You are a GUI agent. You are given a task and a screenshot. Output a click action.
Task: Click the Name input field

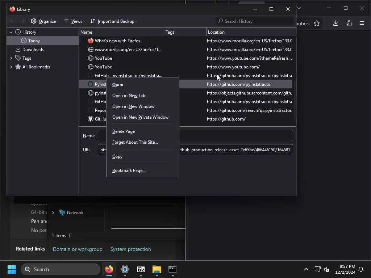tap(195, 136)
